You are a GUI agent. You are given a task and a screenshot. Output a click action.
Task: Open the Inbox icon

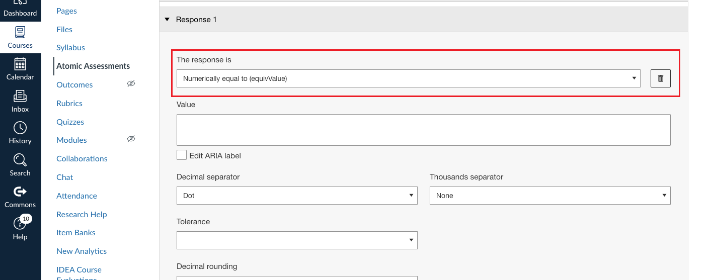click(20, 97)
